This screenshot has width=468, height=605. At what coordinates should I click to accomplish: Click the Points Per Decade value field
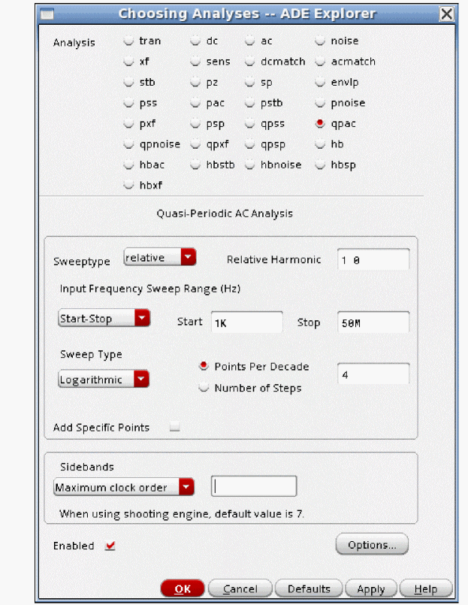tap(373, 374)
